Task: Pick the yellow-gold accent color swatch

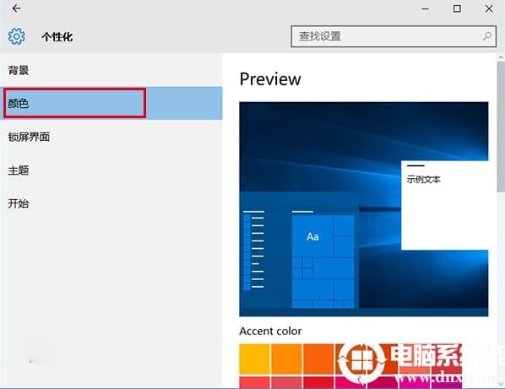Action: (254, 359)
